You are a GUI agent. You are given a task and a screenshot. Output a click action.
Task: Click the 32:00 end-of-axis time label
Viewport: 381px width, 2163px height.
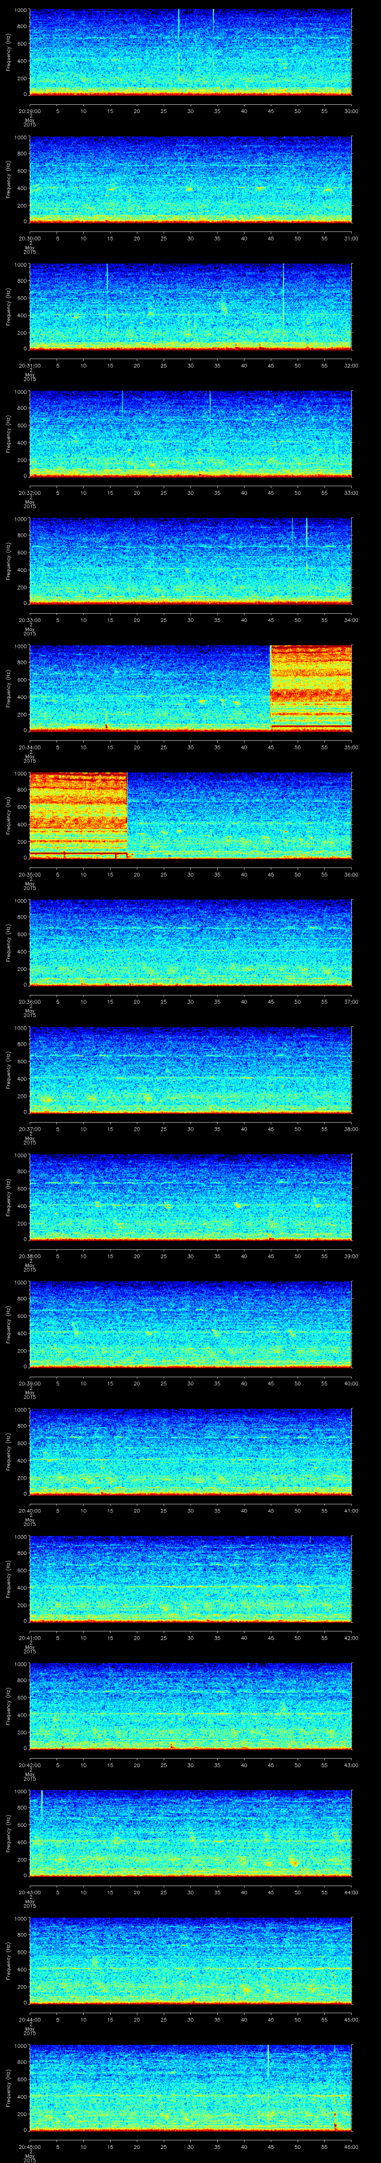(352, 365)
